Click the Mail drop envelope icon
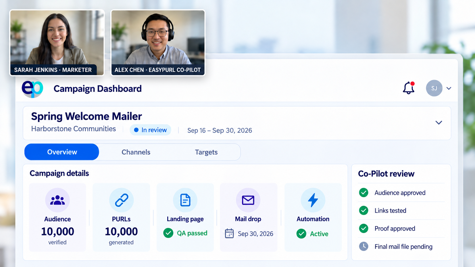475x267 pixels. (248, 200)
